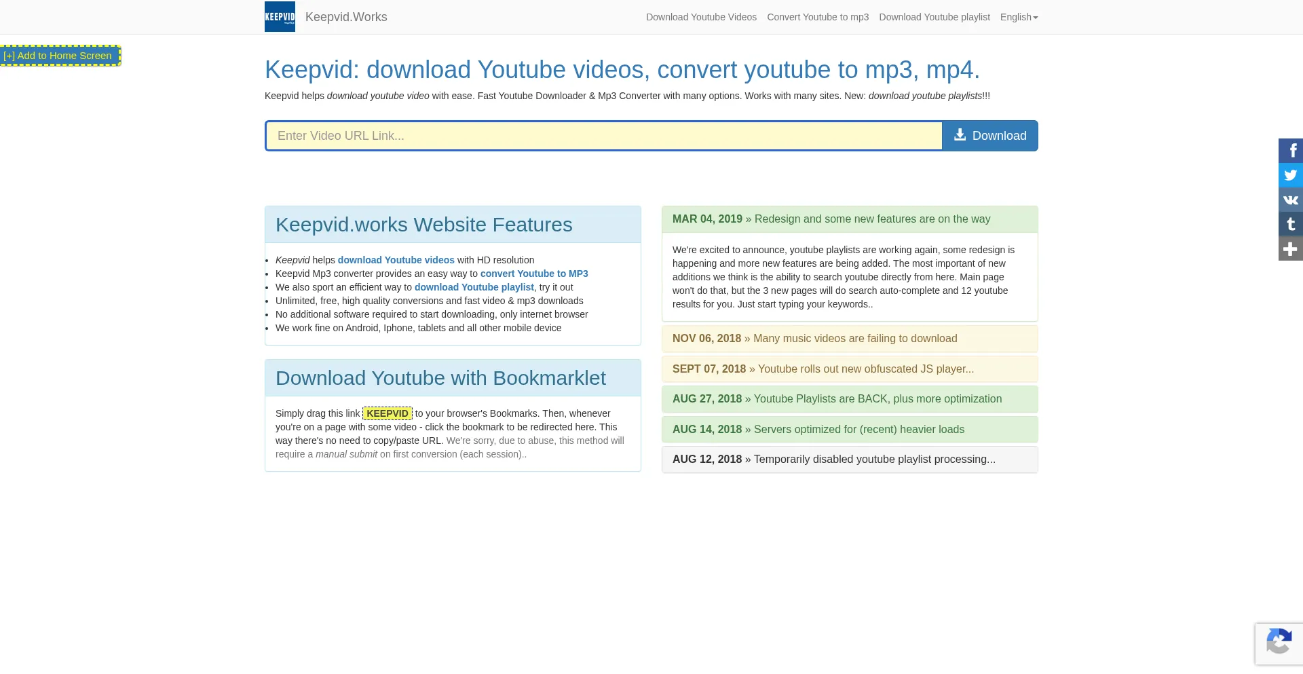The height and width of the screenshot is (674, 1303).
Task: Open the English language dropdown
Action: click(1019, 17)
